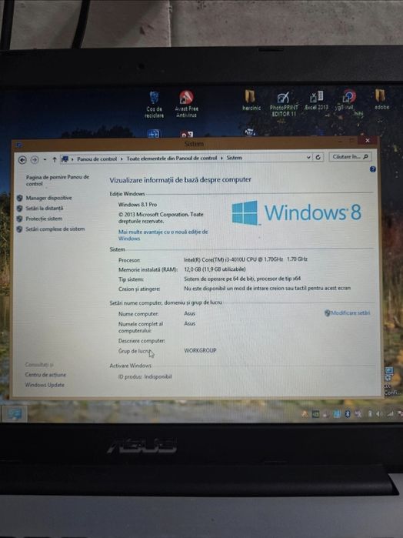403x538 pixels.
Task: Select Sistem in address breadcrumb
Action: pyautogui.click(x=235, y=158)
